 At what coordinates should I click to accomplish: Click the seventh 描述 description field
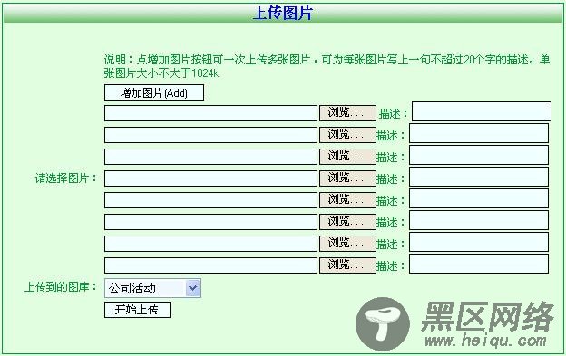coord(479,242)
